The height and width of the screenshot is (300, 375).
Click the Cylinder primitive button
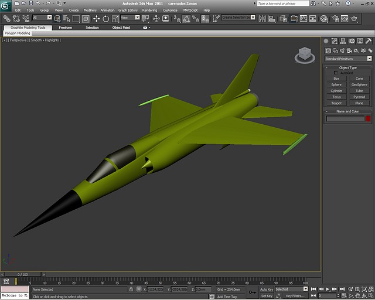click(336, 91)
